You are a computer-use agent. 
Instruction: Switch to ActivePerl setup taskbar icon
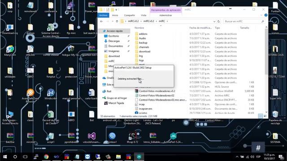[x=139, y=157]
